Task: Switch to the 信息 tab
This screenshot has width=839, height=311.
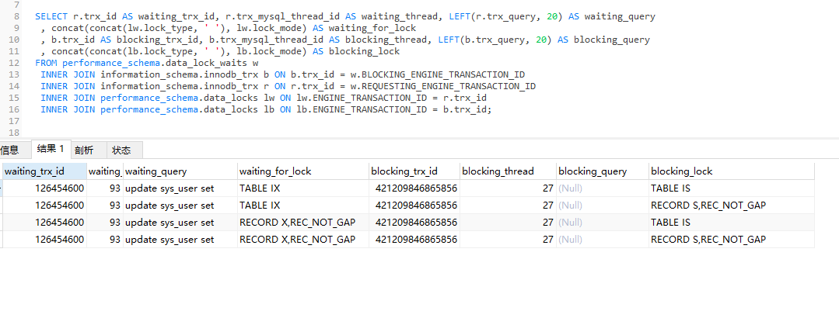Action: pos(9,150)
